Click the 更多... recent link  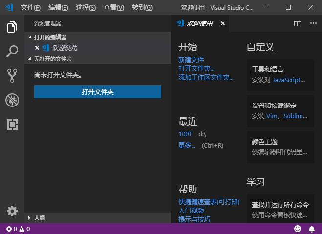[187, 145]
